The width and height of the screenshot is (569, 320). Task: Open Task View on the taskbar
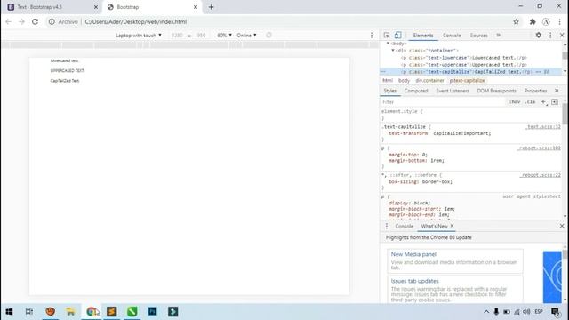[29, 312]
